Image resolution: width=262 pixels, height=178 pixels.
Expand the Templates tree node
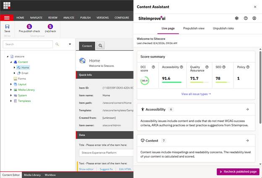click(x=11, y=101)
